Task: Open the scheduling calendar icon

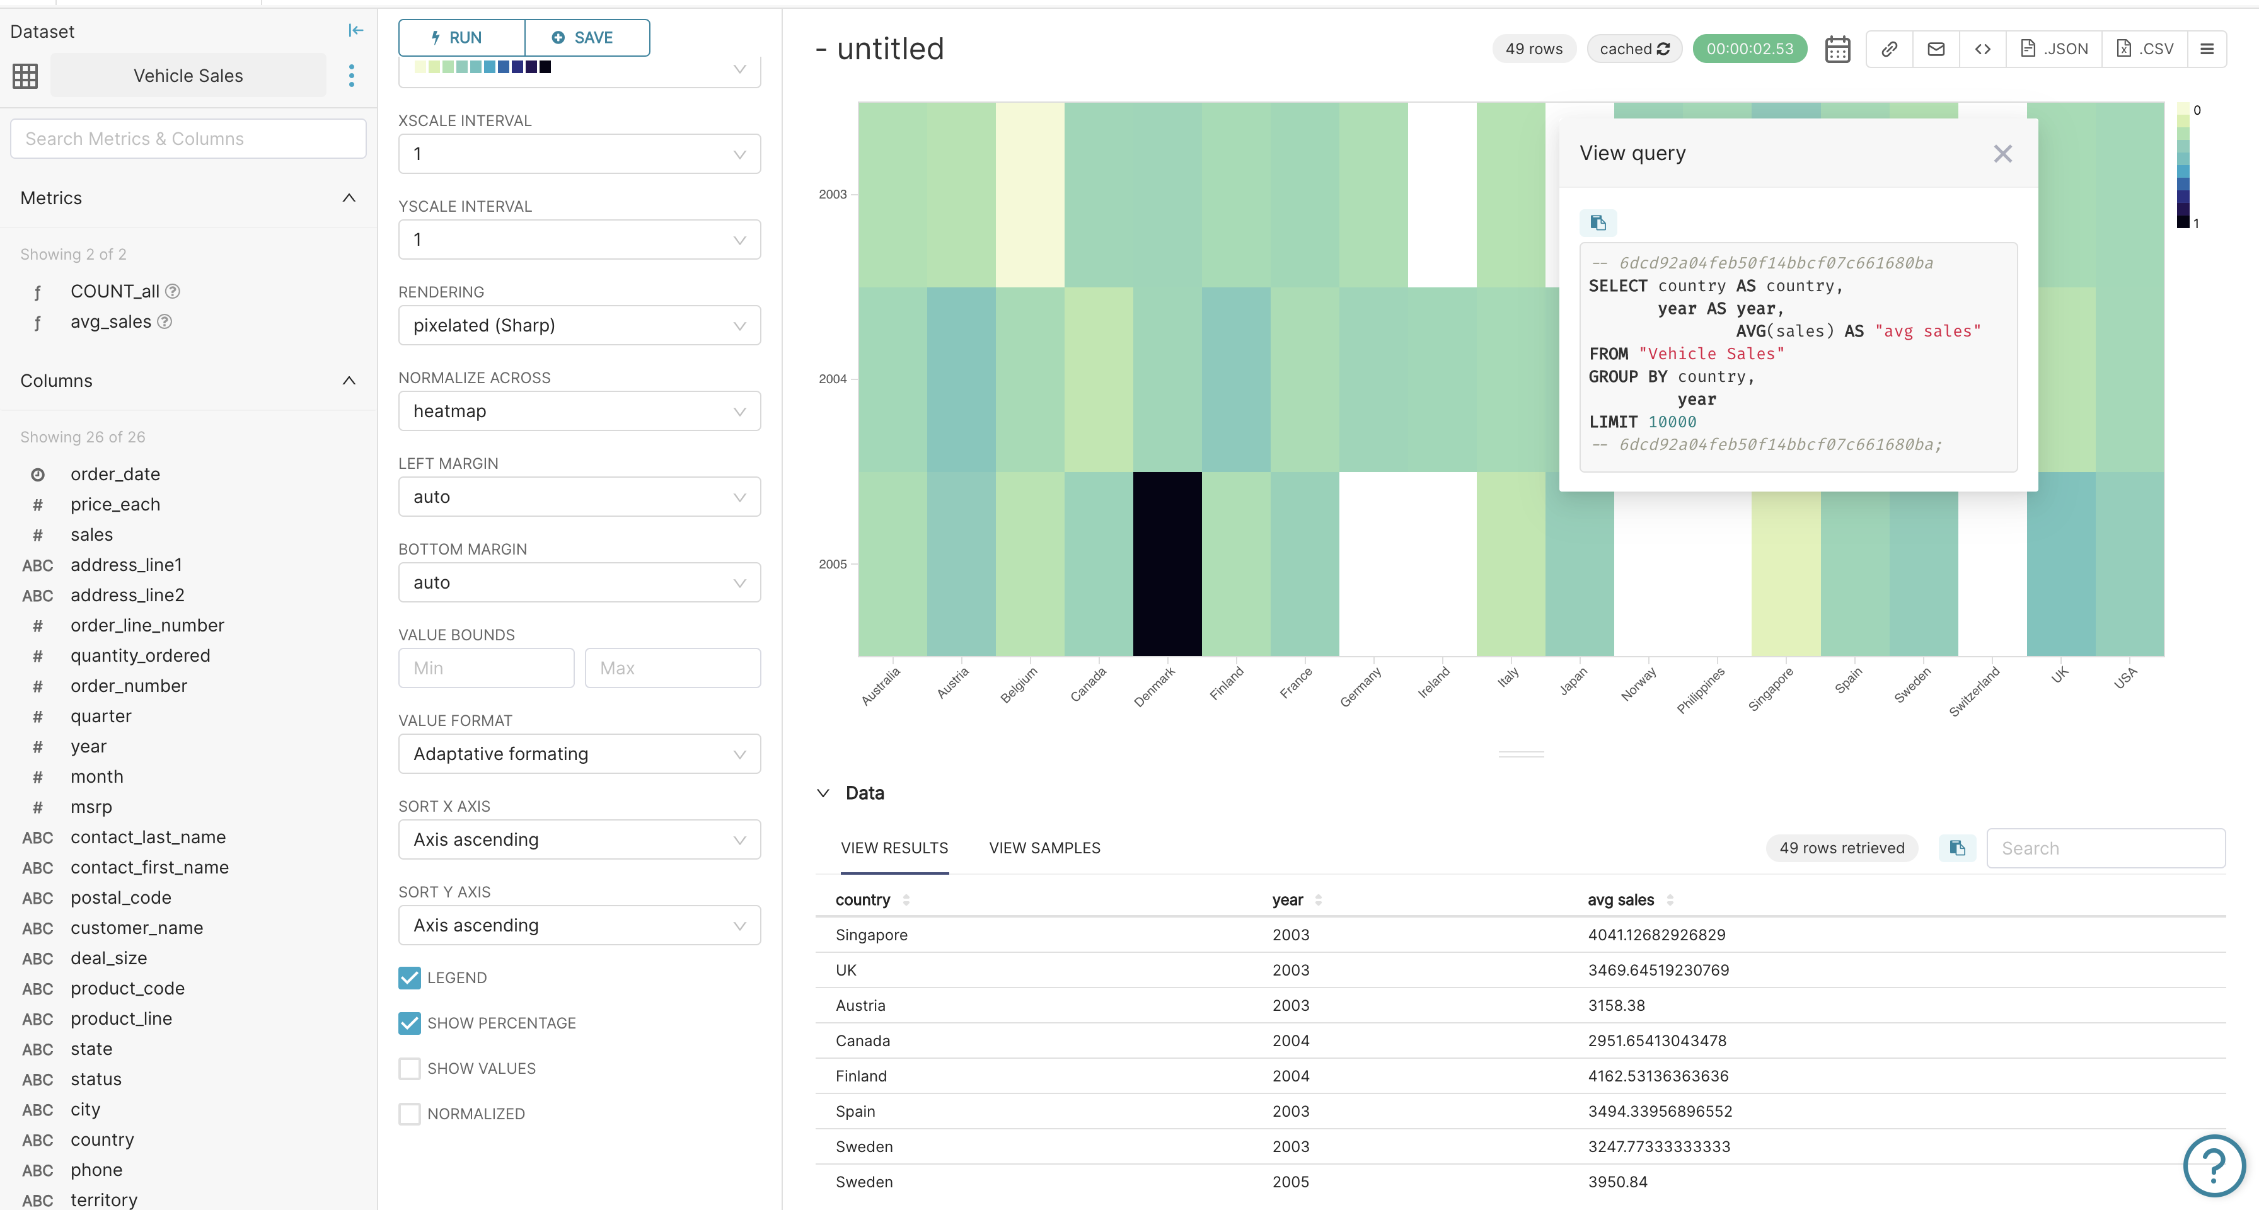Action: click(x=1837, y=49)
